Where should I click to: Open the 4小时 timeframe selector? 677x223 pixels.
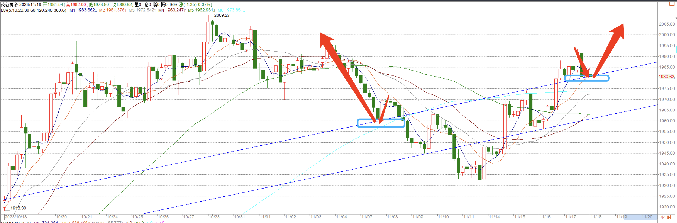[666, 217]
